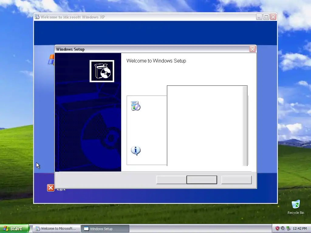Screen dimensions: 311x233
Task: Click the volume speaker tray icon
Action: 283,228
